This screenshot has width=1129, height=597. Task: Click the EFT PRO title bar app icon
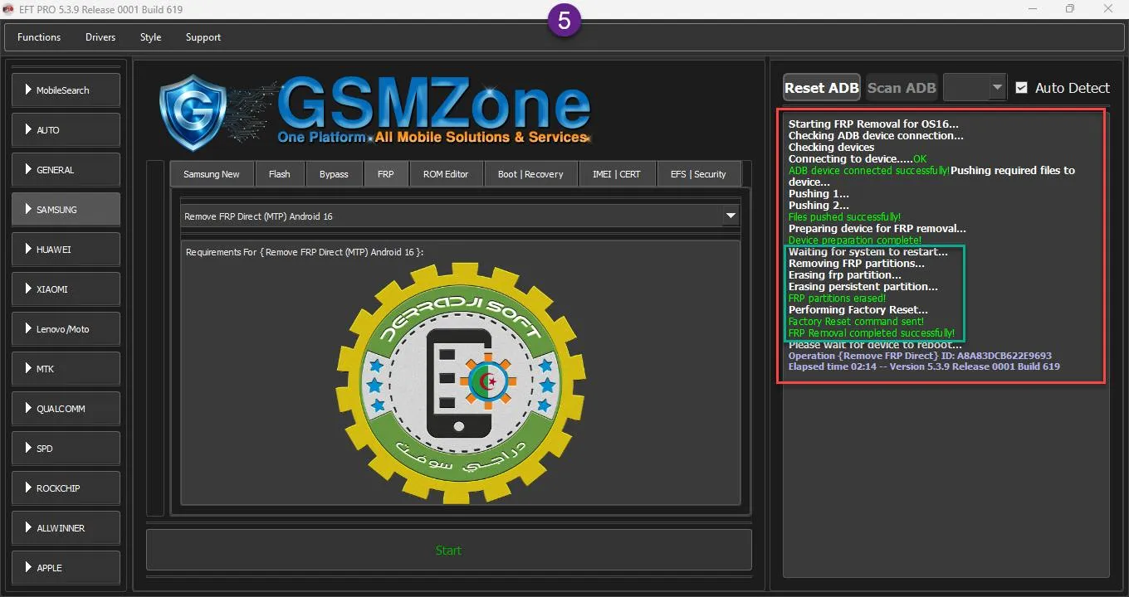pos(9,9)
